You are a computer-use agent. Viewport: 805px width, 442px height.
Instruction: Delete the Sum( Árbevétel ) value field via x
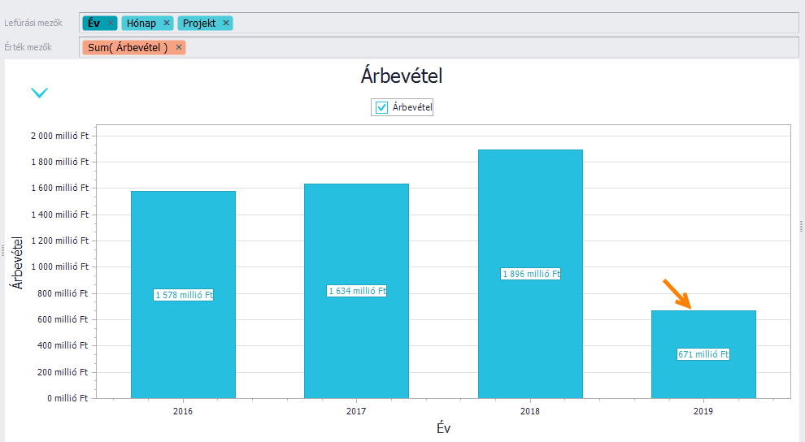click(x=179, y=47)
